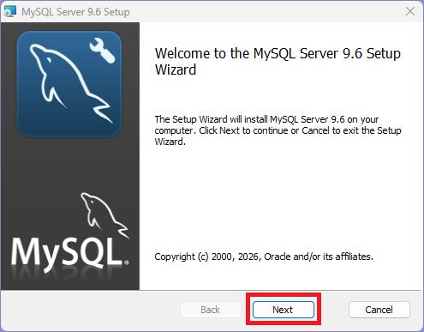Close the MySQL Server 9.6 Setup window

pyautogui.click(x=410, y=11)
